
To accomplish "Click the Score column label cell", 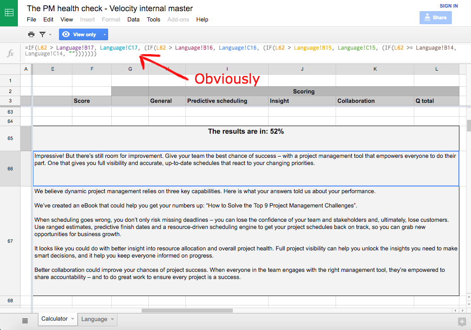I will (92, 101).
